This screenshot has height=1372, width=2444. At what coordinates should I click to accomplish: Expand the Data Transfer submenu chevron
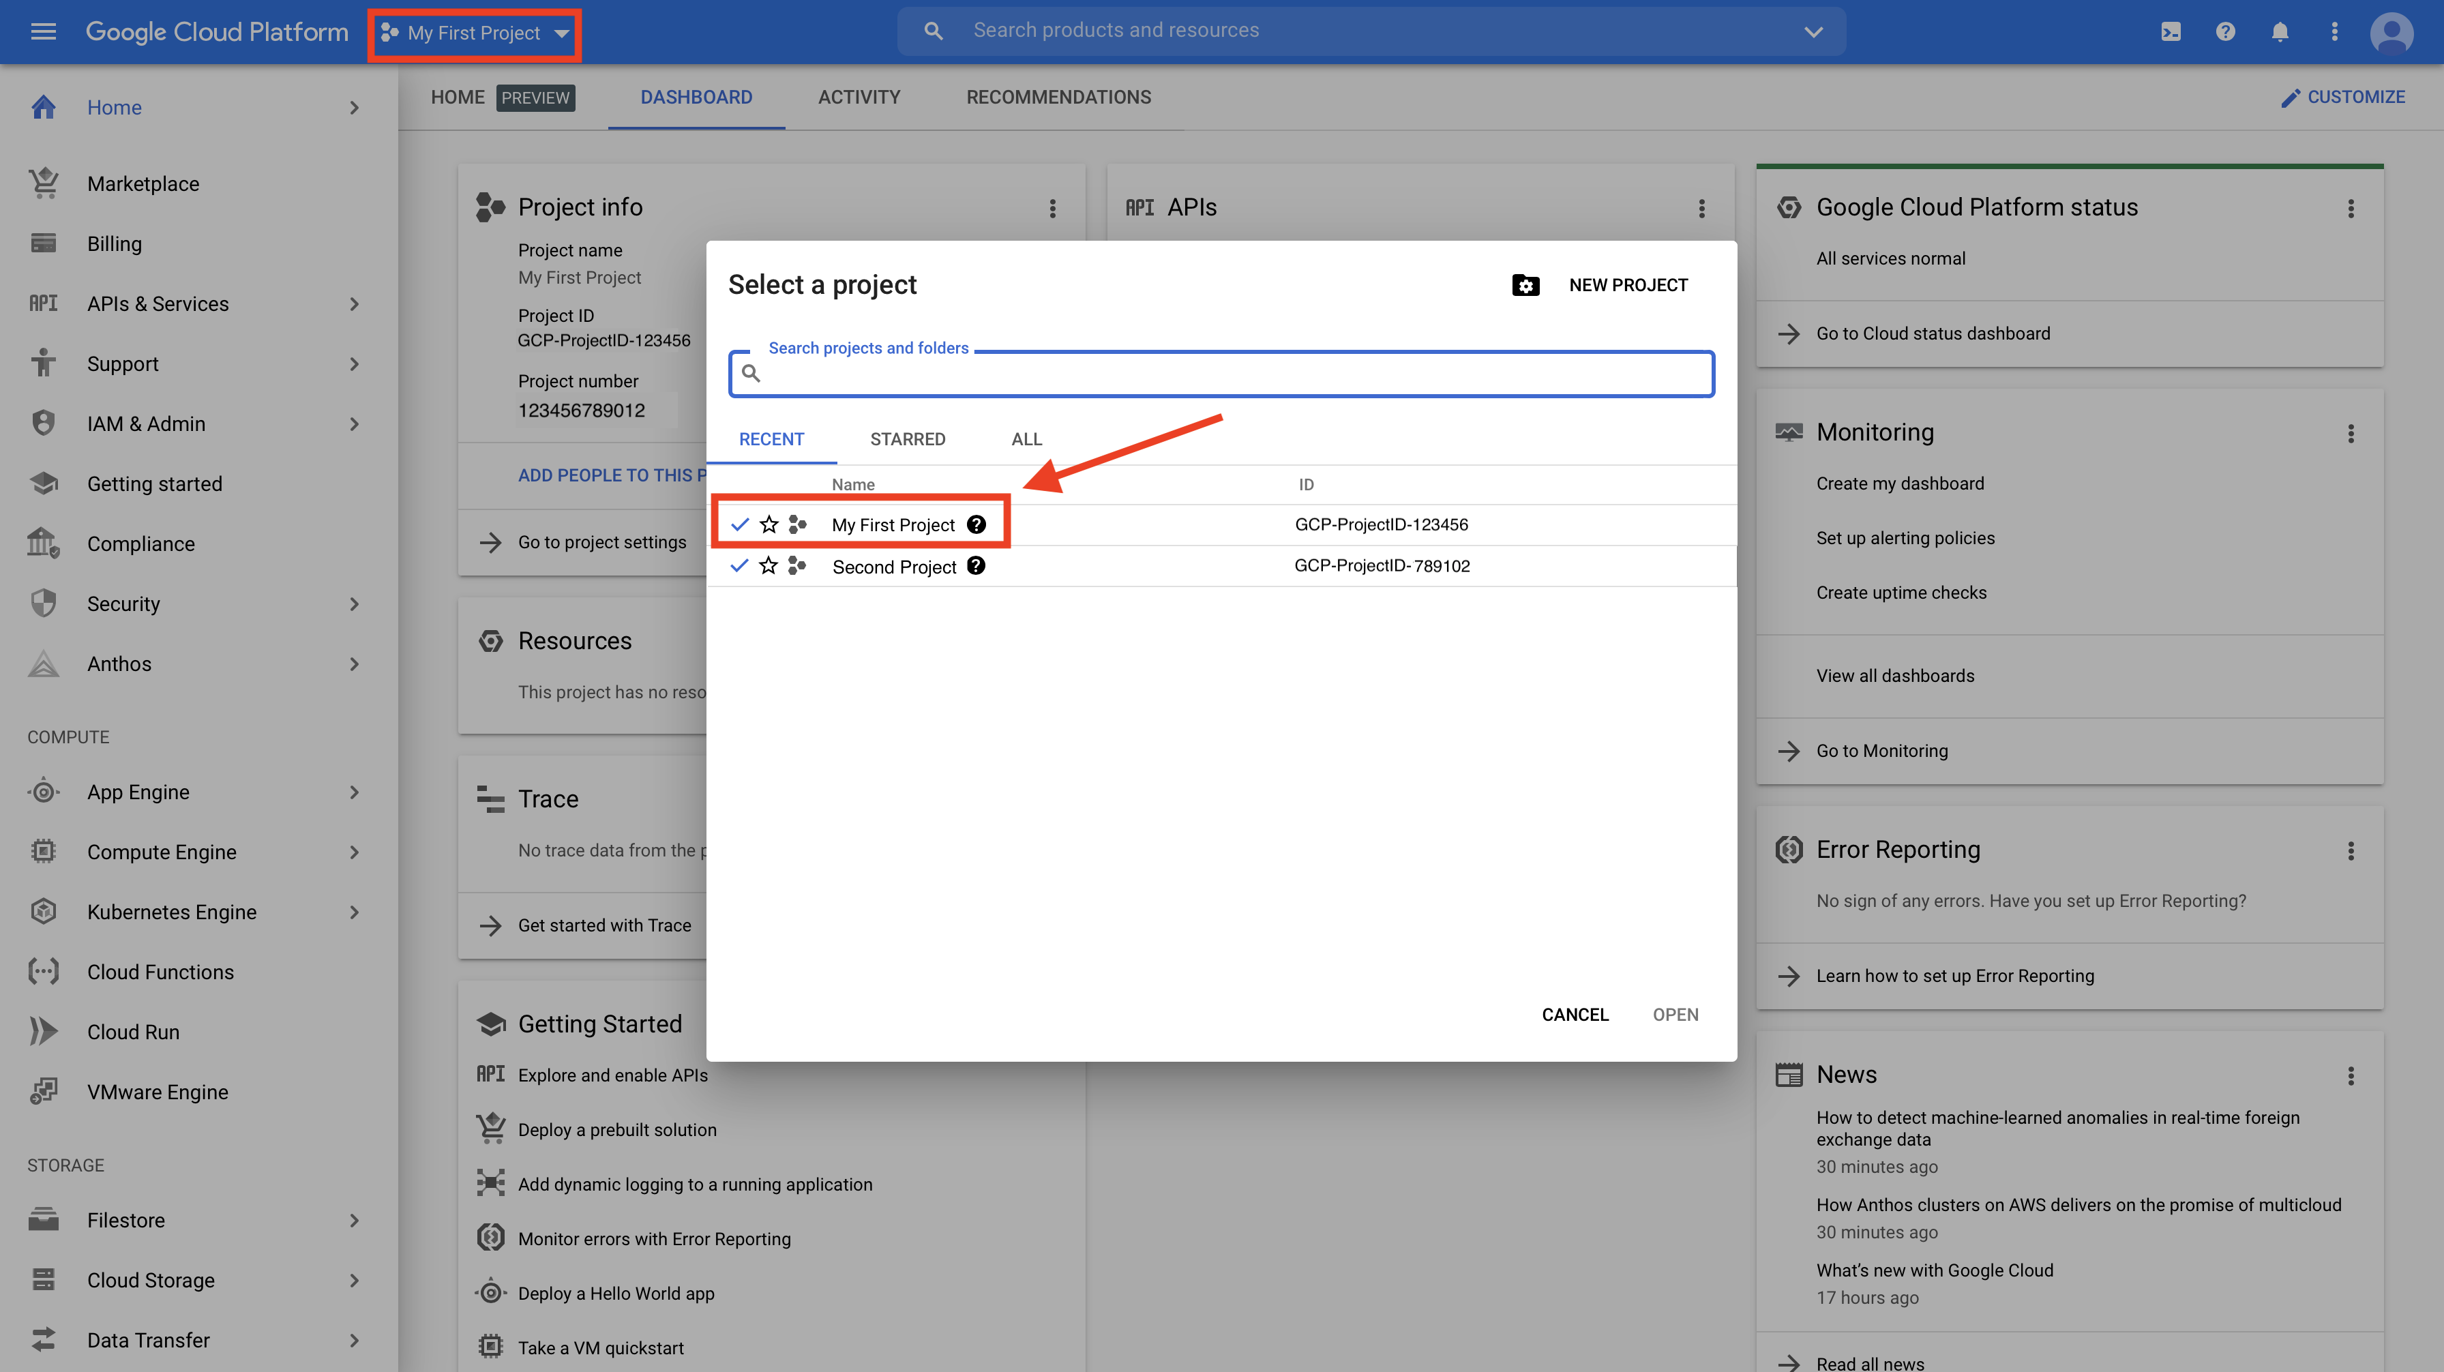(354, 1340)
